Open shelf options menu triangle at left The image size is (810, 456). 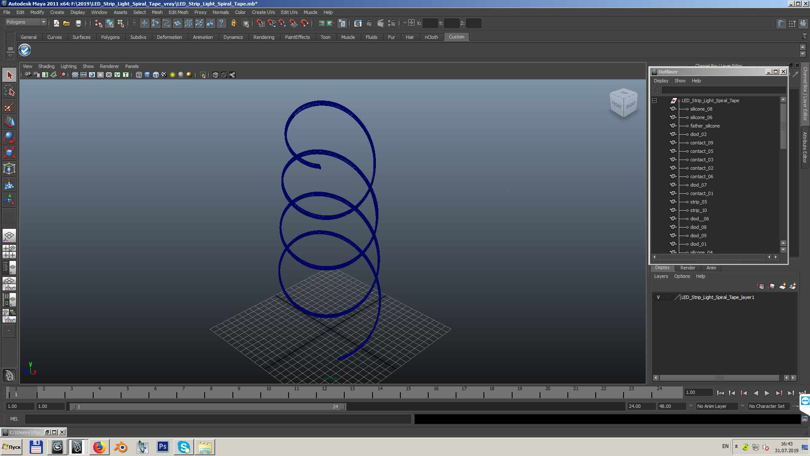click(11, 55)
